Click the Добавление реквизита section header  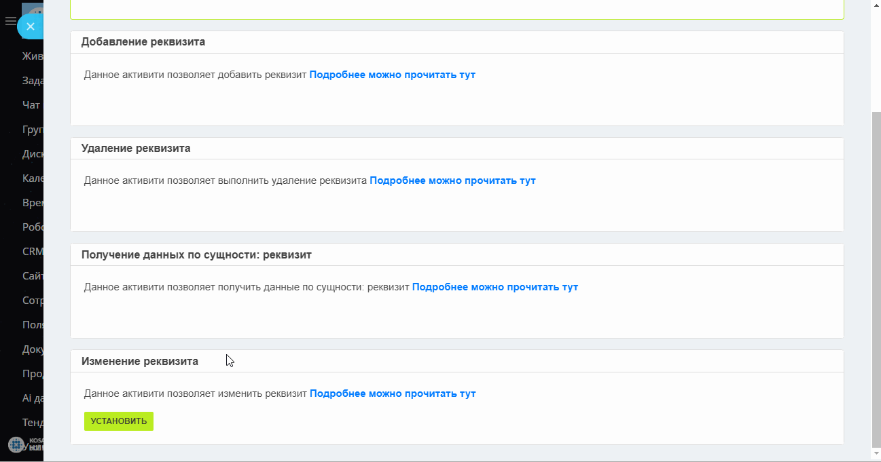click(x=143, y=41)
